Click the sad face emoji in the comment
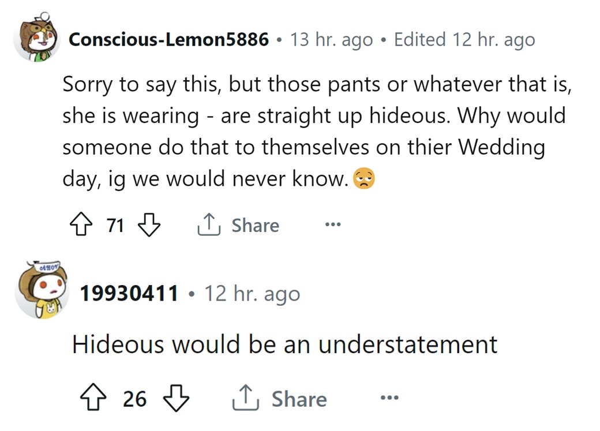The width and height of the screenshot is (600, 431). 364,179
